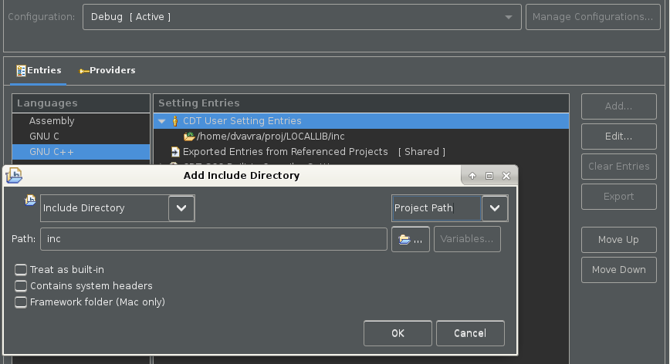This screenshot has width=670, height=364.
Task: Select the Entries tab
Action: [39, 70]
